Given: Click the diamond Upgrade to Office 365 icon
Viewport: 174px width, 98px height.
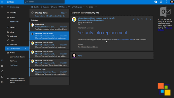Looking at the screenshot, I should (8, 79).
